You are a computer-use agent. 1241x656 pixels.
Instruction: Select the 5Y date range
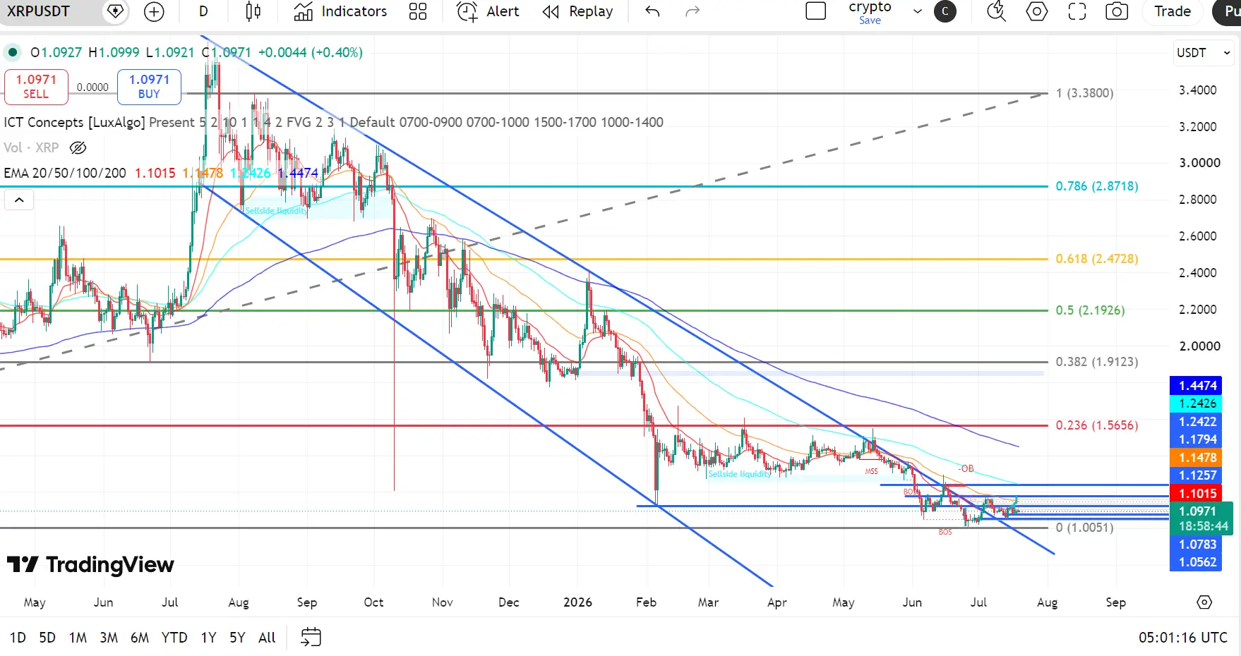pos(237,638)
